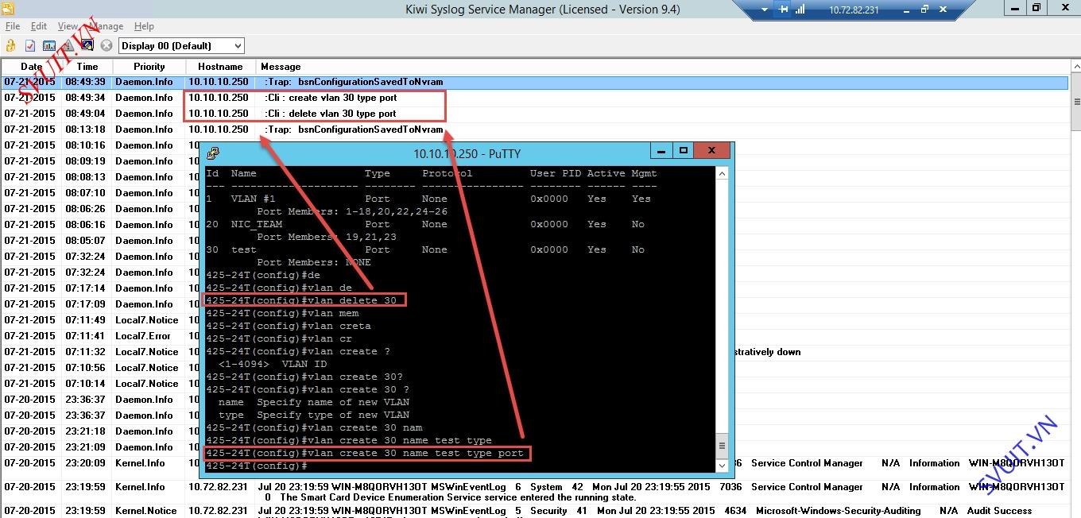Open the remote desktop bar dropdown arrow
Screen dimensions: 1081x518
pyautogui.click(x=765, y=10)
